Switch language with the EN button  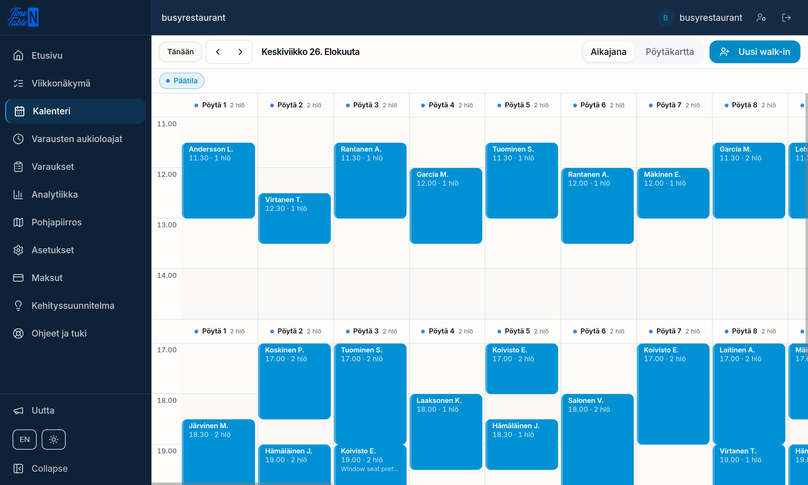(25, 440)
